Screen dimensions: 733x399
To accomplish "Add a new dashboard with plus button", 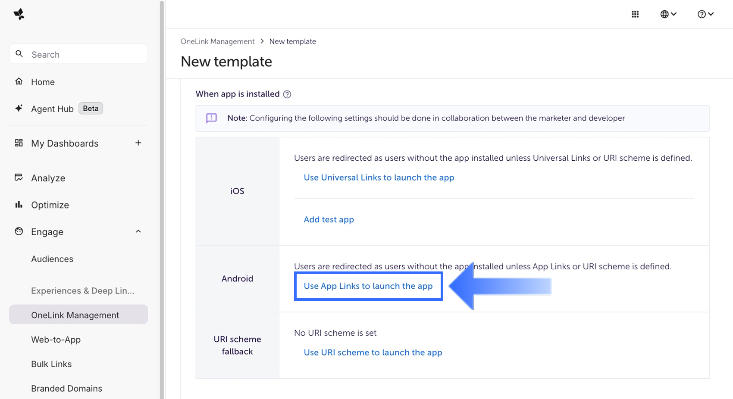I will pos(138,143).
